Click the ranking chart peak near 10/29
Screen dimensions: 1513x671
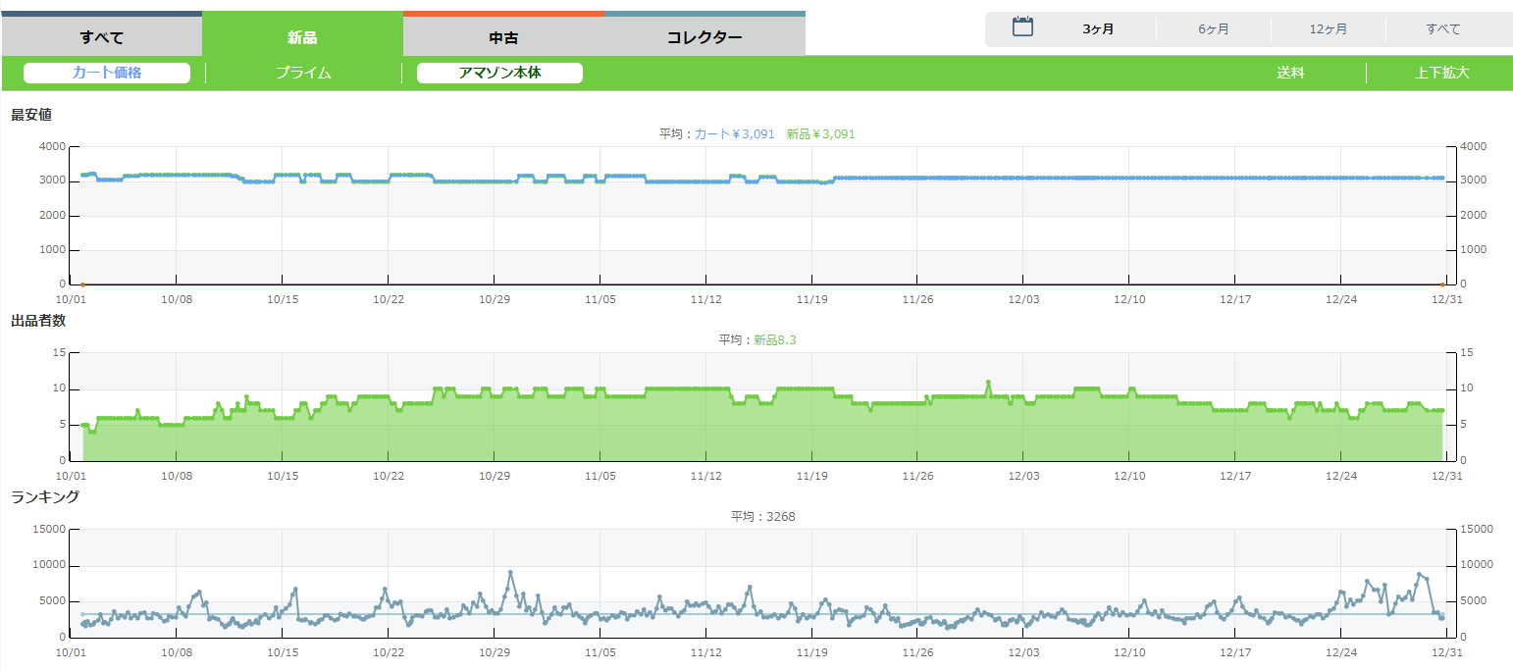point(510,572)
